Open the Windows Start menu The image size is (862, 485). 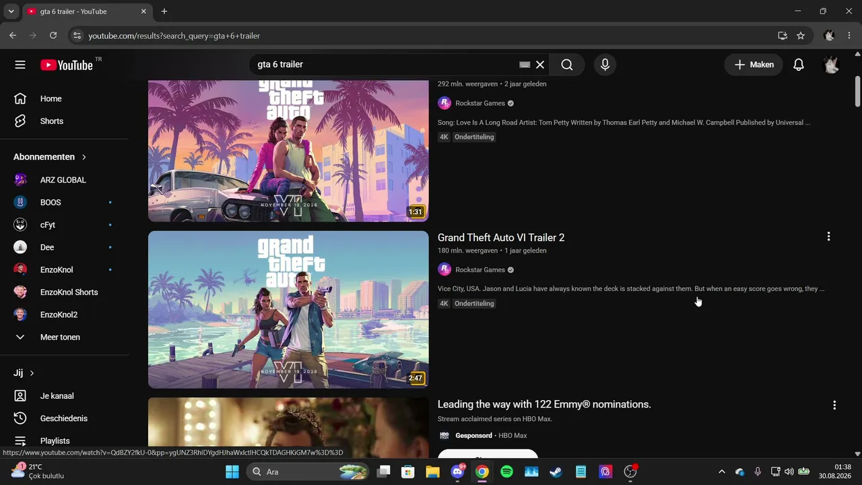click(x=232, y=472)
